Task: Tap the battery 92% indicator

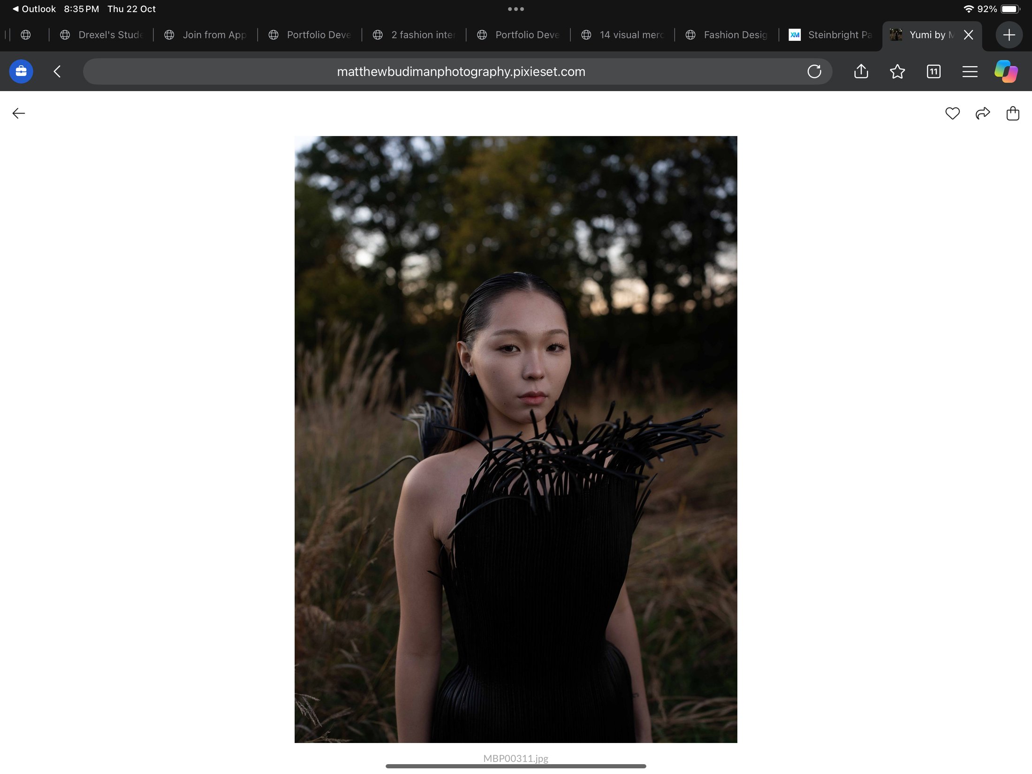Action: (x=998, y=9)
